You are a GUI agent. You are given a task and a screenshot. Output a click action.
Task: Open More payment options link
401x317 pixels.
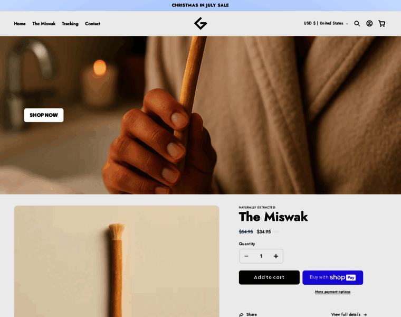pyautogui.click(x=332, y=292)
